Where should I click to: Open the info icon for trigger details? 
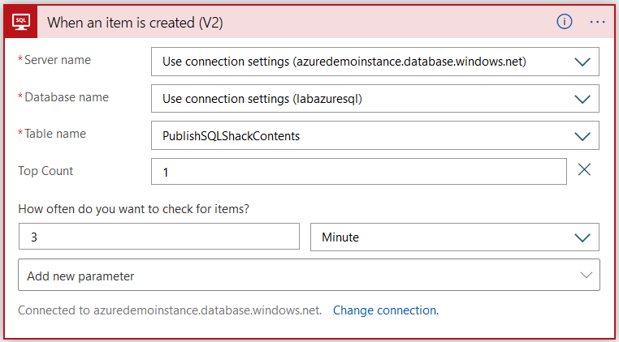(565, 22)
